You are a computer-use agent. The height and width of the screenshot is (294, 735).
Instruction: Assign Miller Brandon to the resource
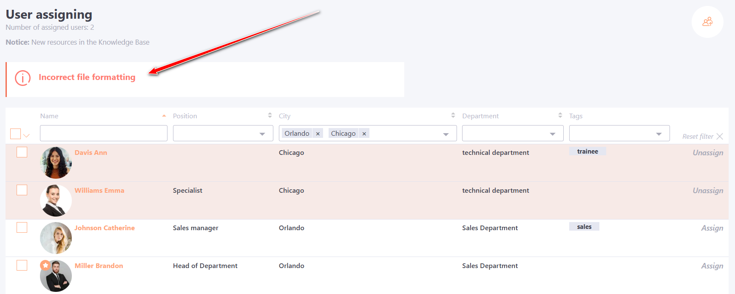712,266
